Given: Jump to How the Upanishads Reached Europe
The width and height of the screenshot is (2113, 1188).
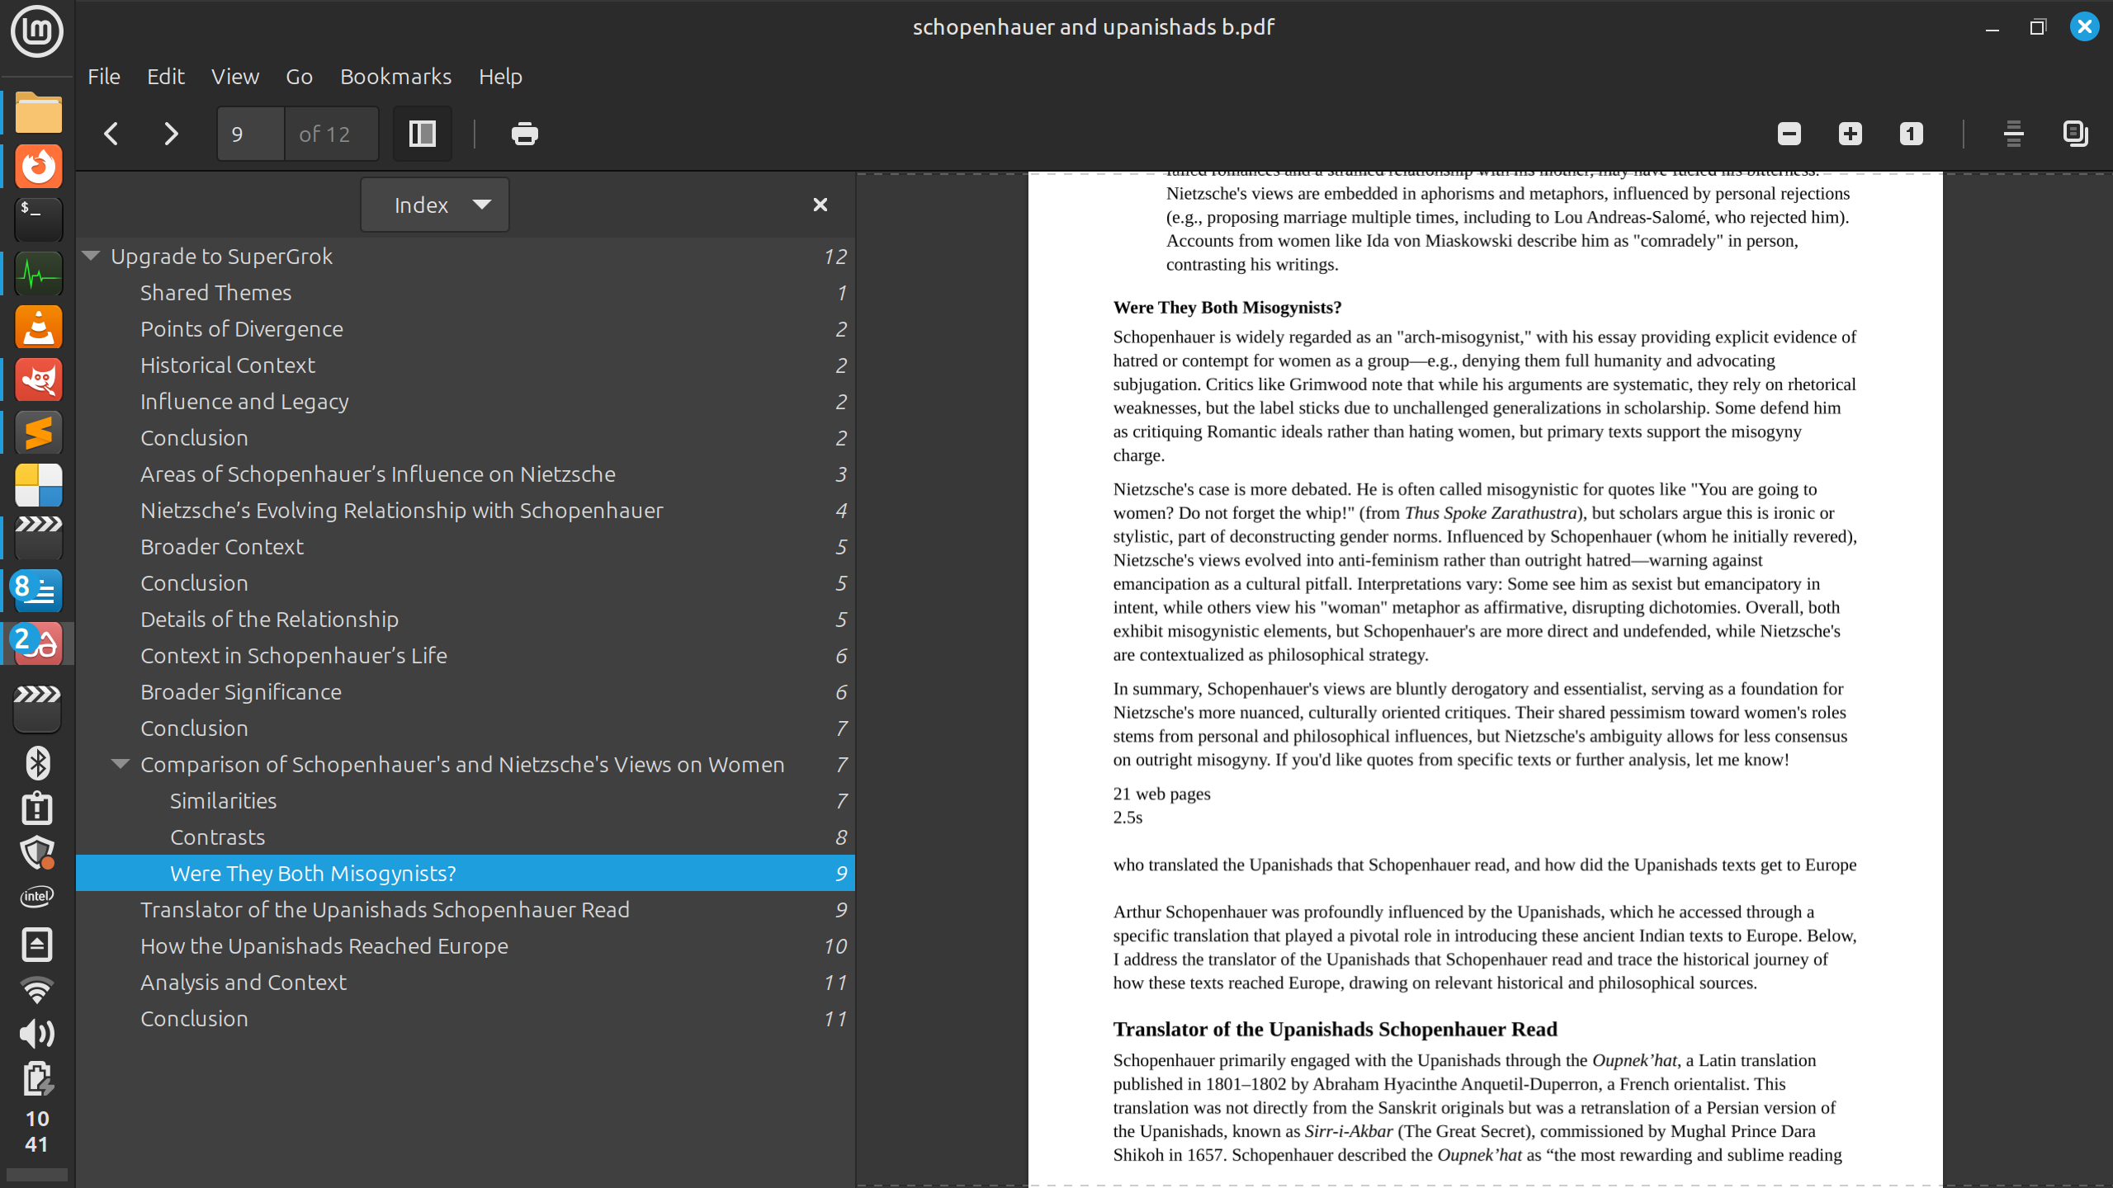Looking at the screenshot, I should [324, 946].
